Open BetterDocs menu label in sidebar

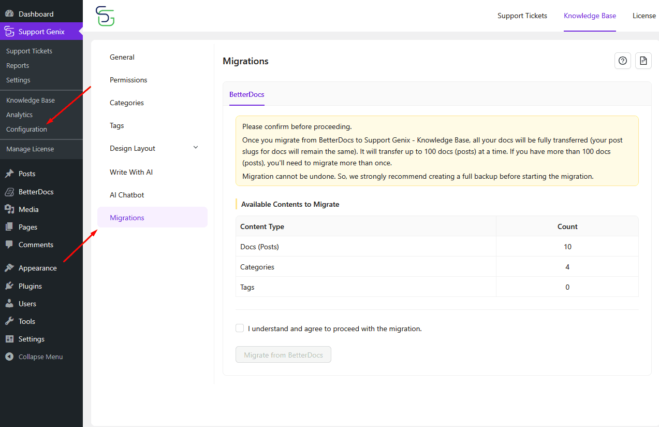[36, 192]
